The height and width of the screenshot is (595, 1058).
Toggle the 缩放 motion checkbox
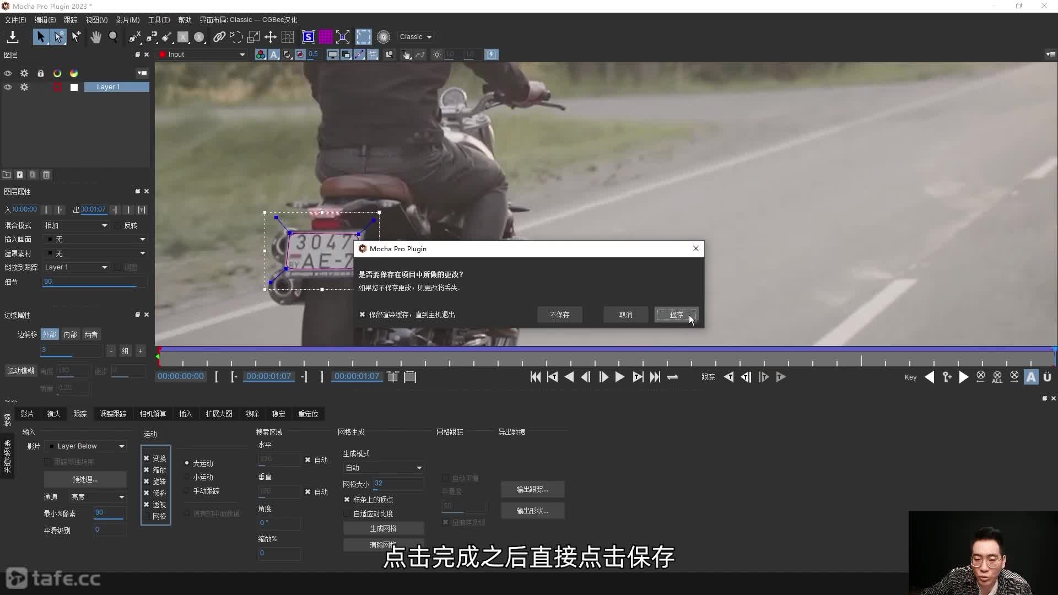pyautogui.click(x=147, y=470)
